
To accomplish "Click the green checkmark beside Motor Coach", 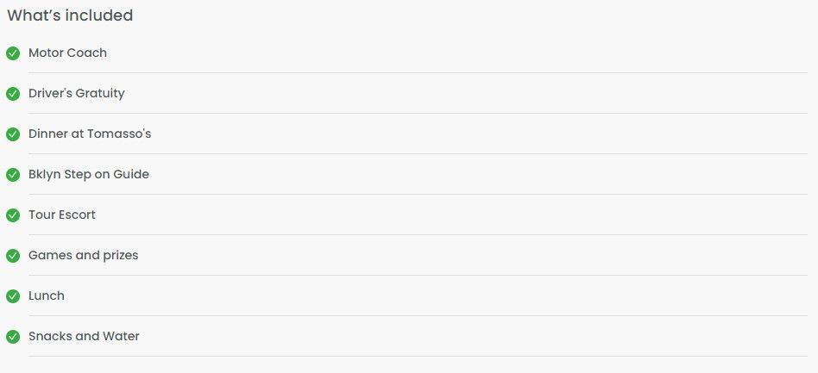I will click(x=13, y=53).
